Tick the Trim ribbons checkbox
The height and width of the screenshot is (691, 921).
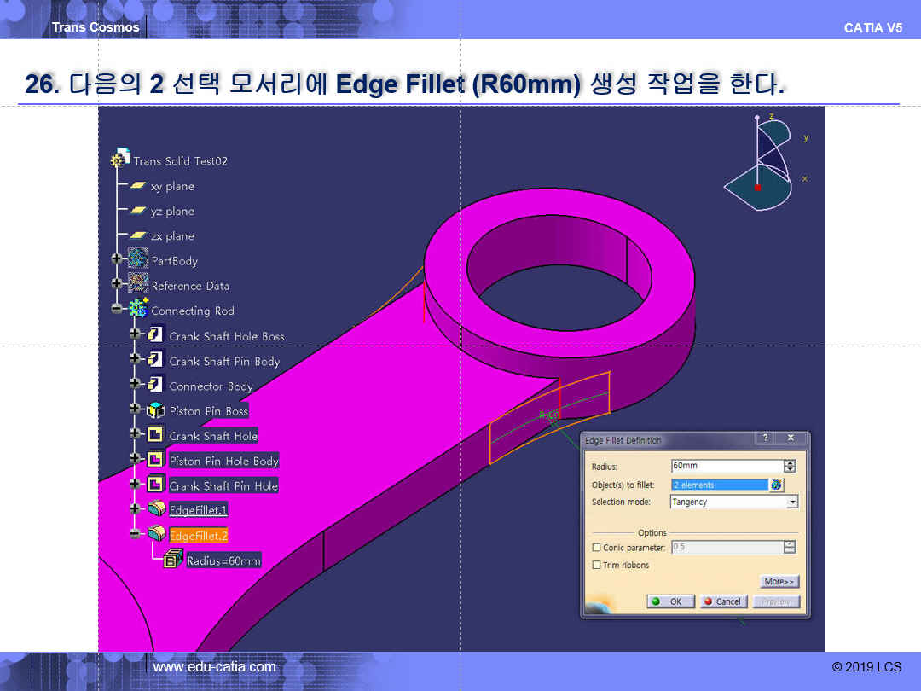[x=596, y=566]
